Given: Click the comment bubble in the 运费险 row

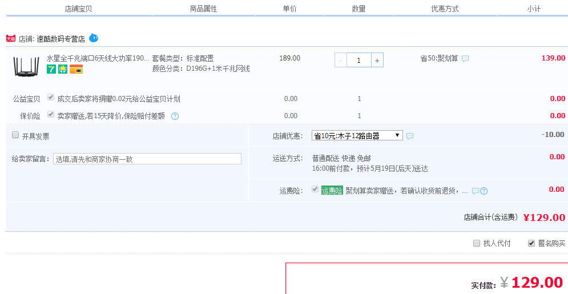Looking at the screenshot, I should [x=476, y=191].
